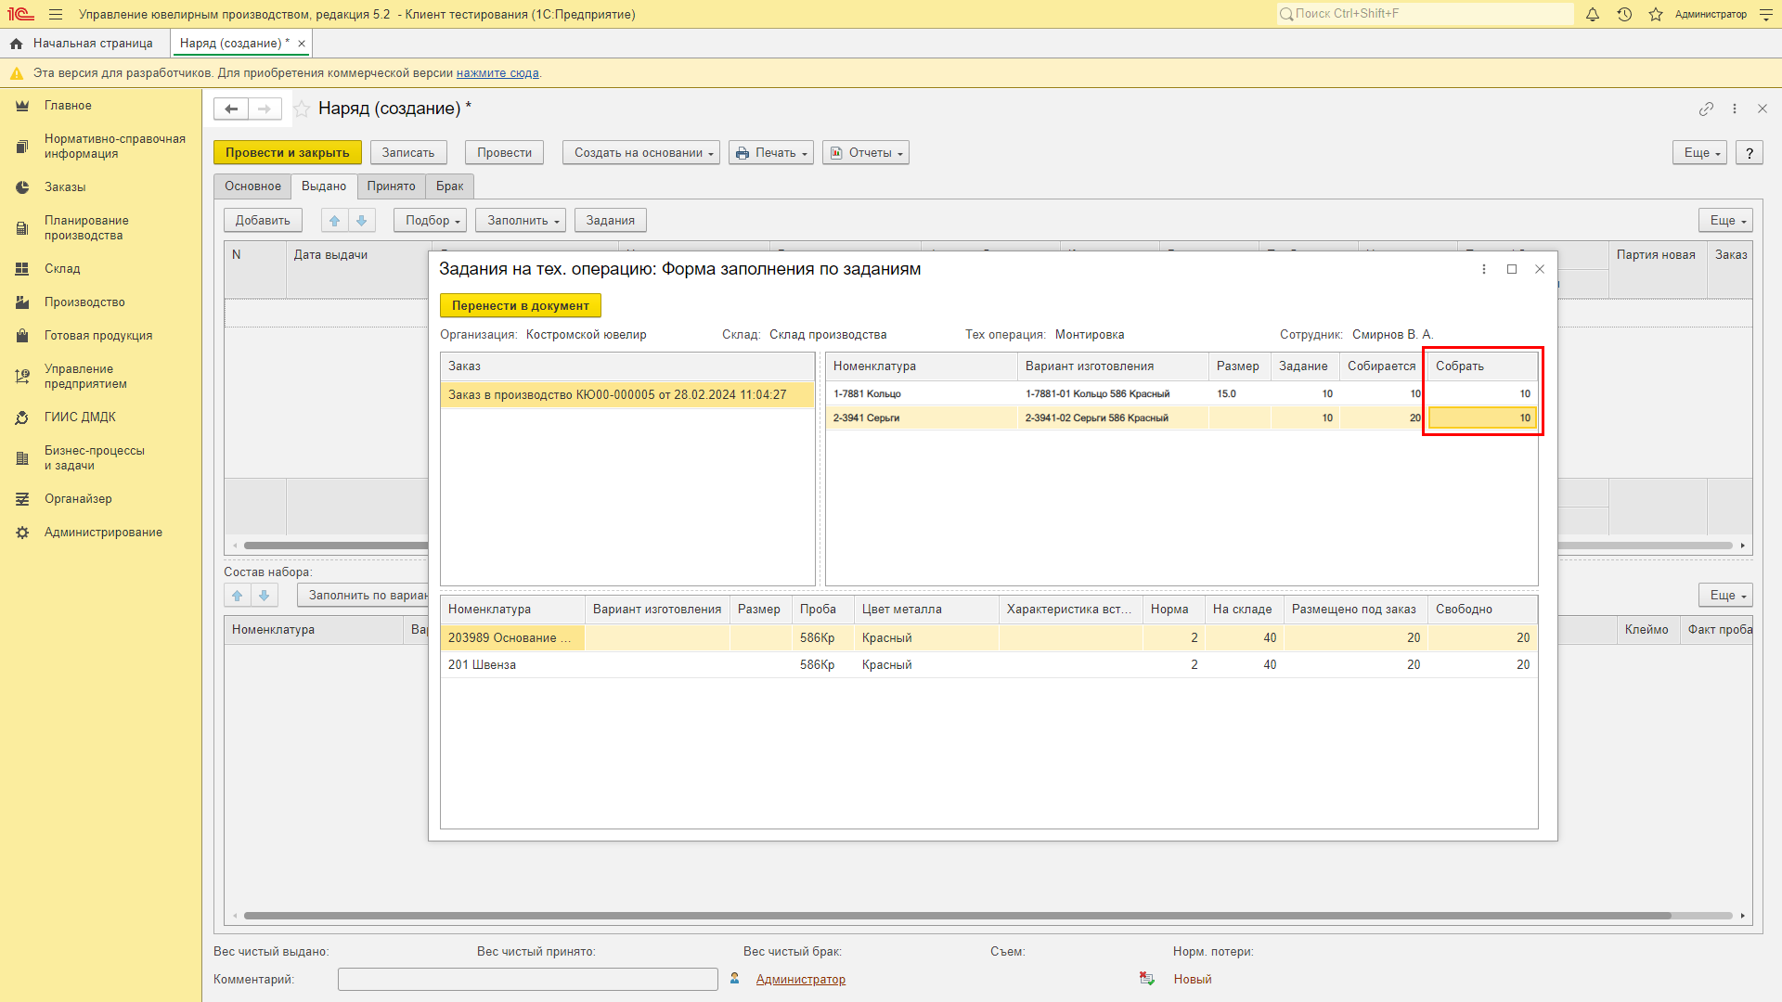Select the Выдано tab
The height and width of the screenshot is (1002, 1782).
pos(324,186)
